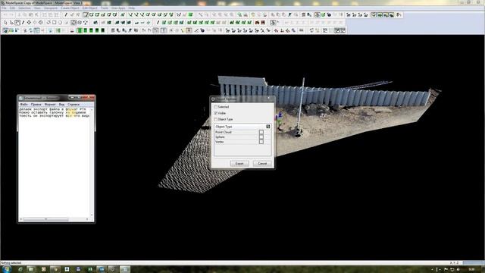Select the Pick mode arrow tool
Viewport: 485px width, 273px height.
5,23
